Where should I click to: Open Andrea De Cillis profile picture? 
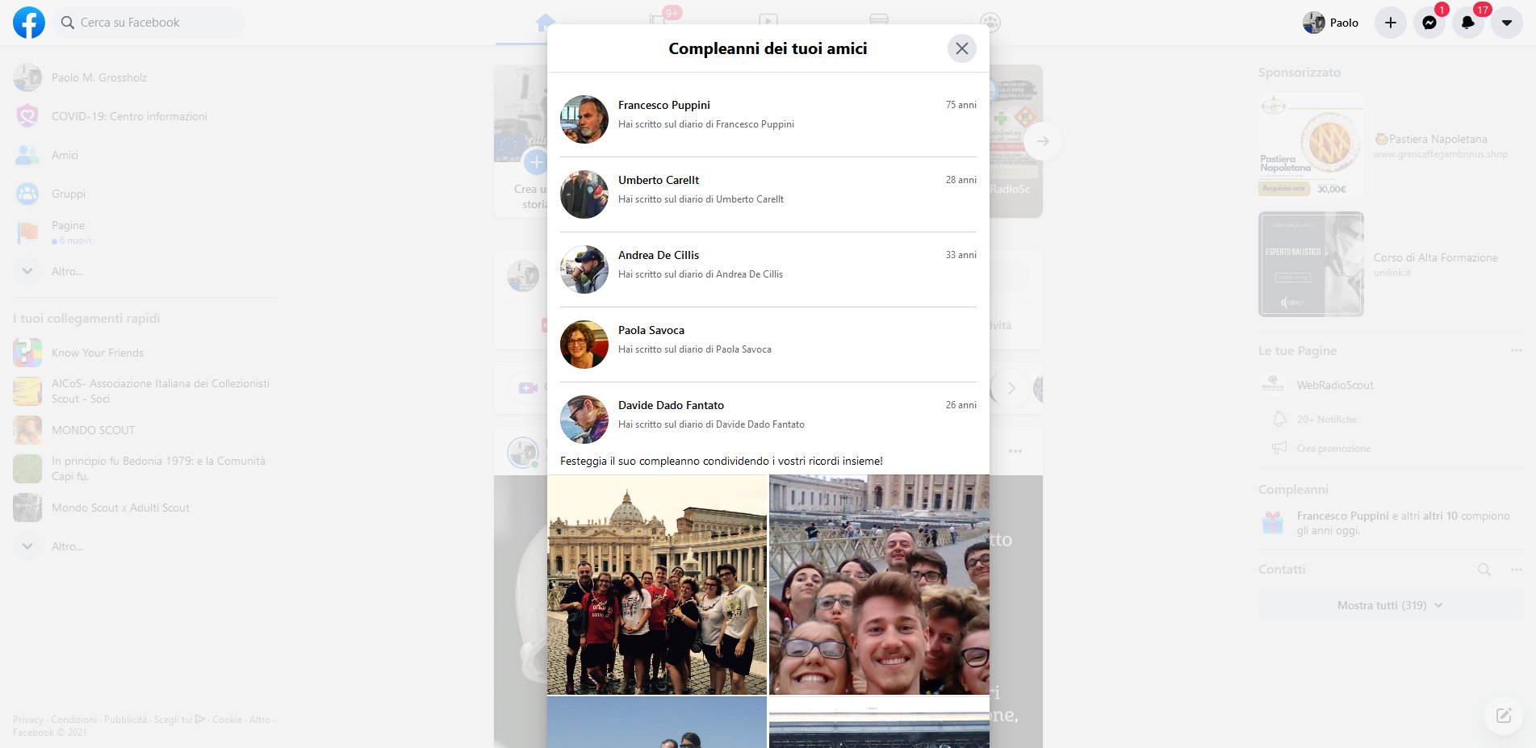pyautogui.click(x=584, y=270)
